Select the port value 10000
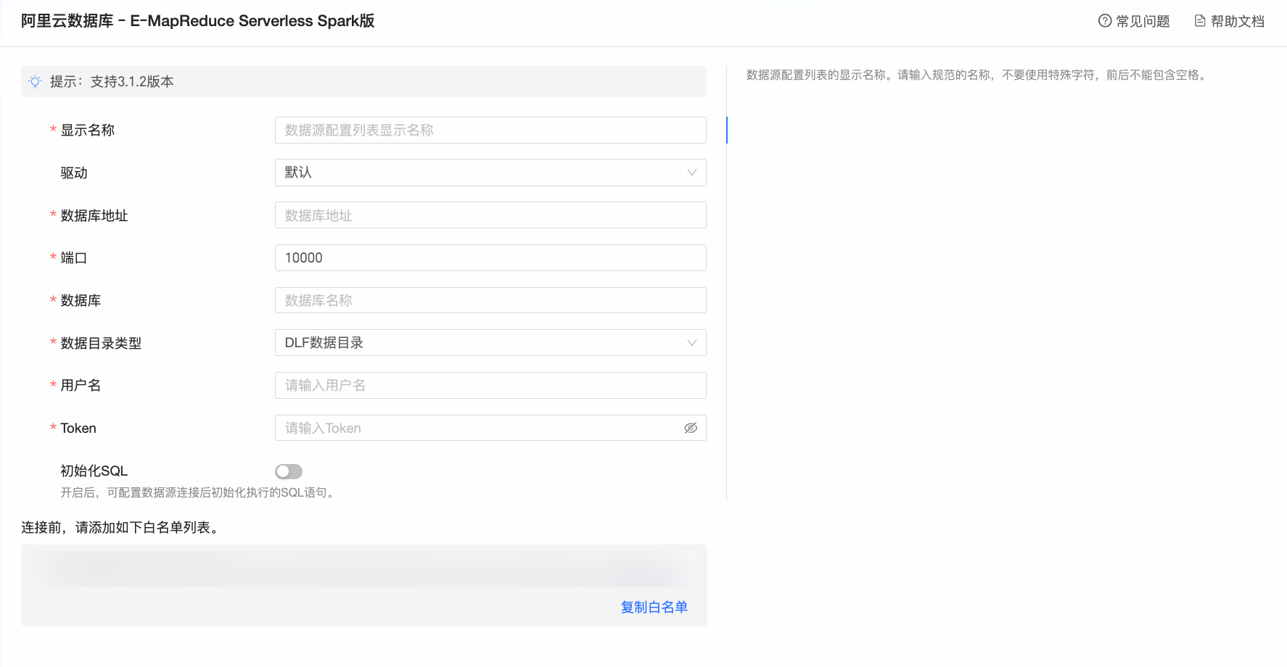 click(490, 257)
